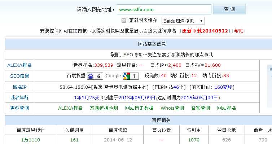Click the 域名IP row label

19,87
